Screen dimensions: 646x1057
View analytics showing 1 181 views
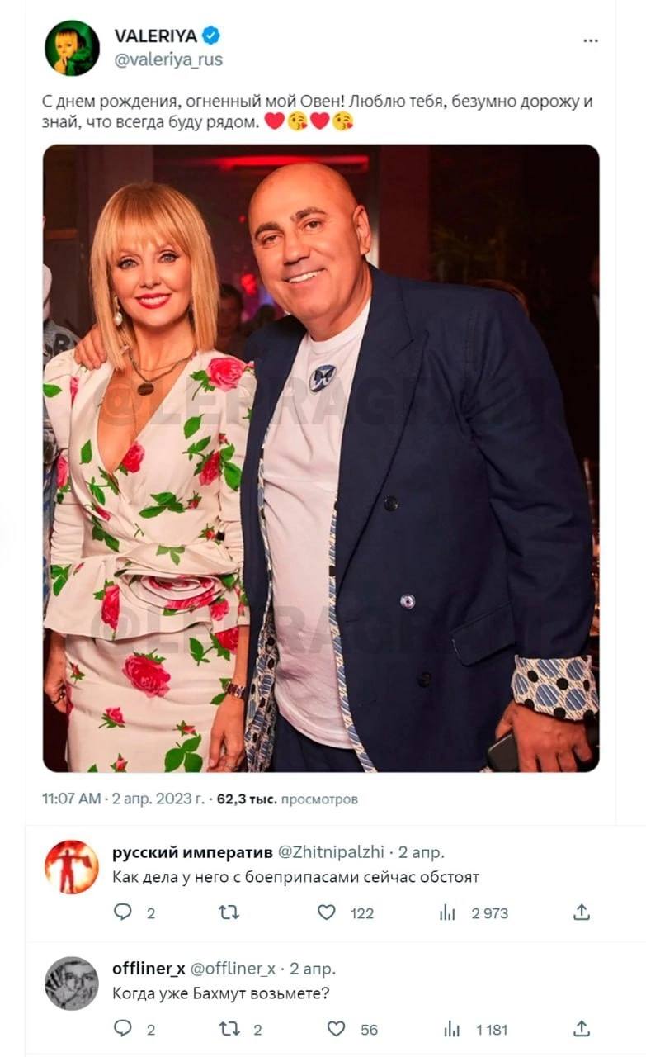451,1029
